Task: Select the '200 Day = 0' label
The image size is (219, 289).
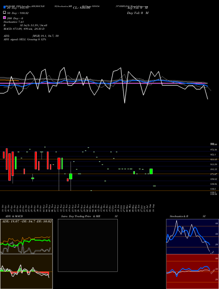Action: point(15,18)
